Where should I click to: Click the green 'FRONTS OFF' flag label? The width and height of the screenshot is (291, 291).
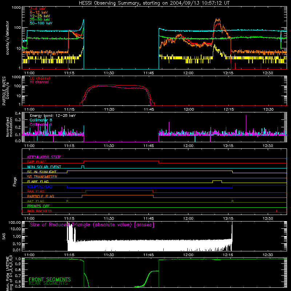pyautogui.click(x=39, y=206)
